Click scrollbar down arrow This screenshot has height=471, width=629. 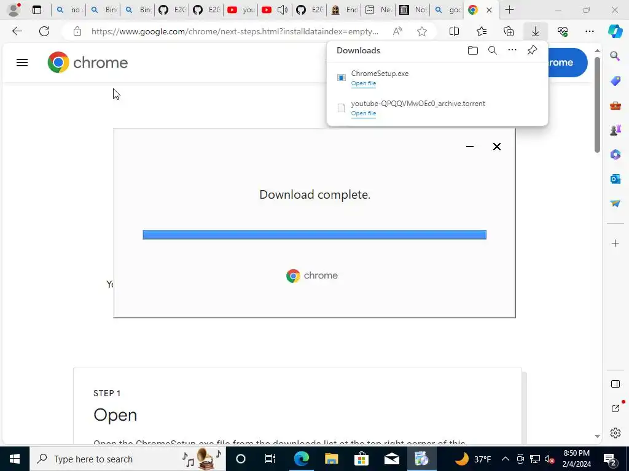click(597, 436)
